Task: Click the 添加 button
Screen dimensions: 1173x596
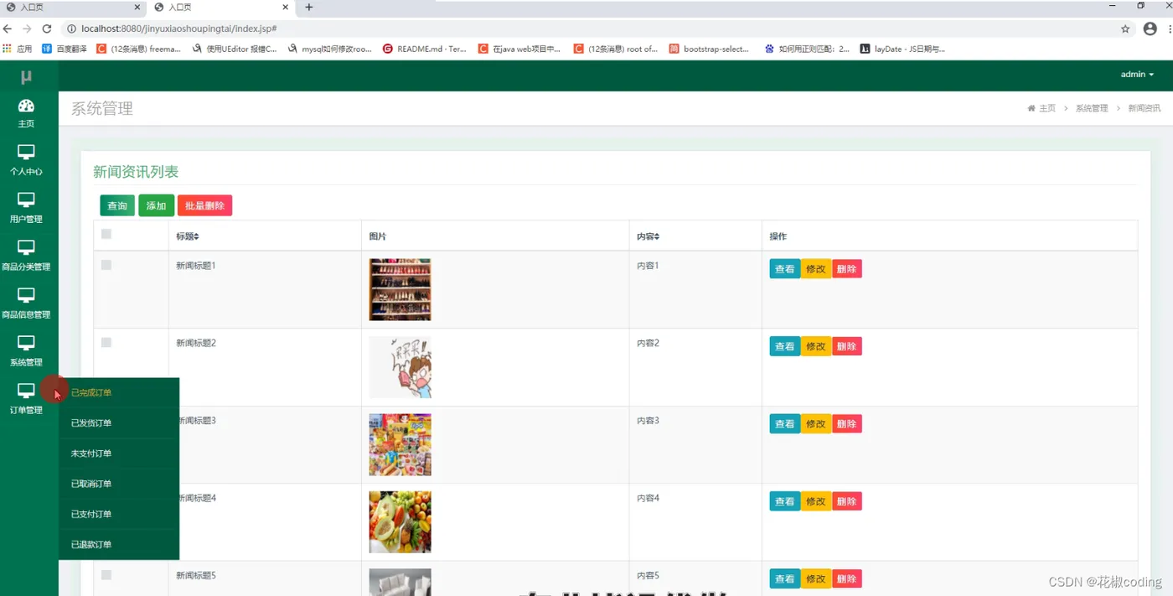Action: (x=156, y=205)
